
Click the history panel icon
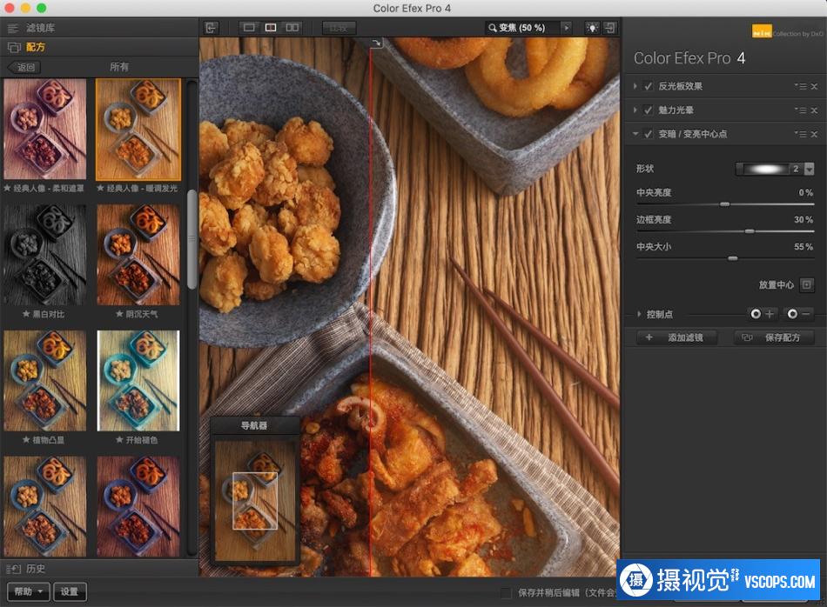13,569
